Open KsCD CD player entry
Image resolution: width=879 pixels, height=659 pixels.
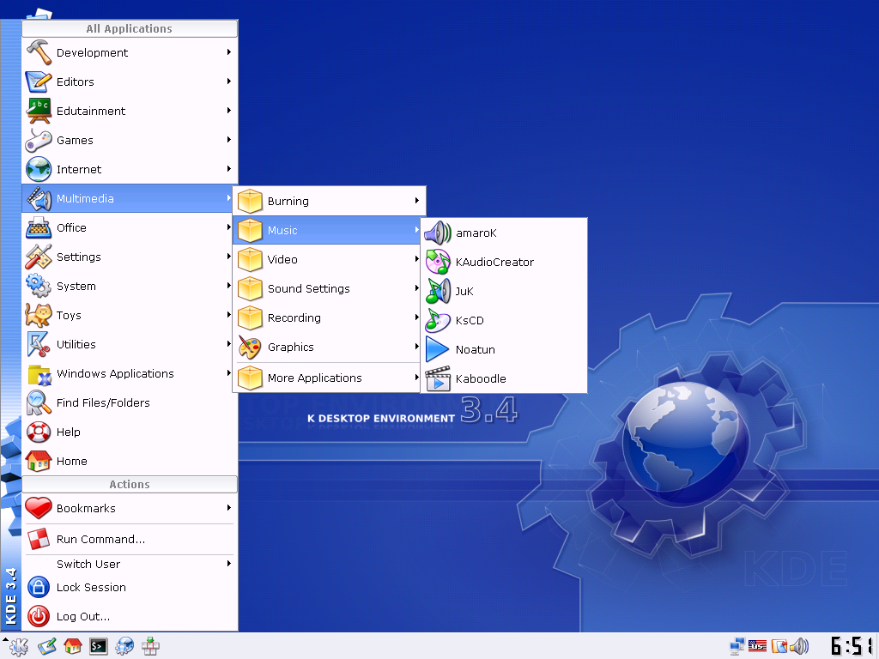click(504, 320)
